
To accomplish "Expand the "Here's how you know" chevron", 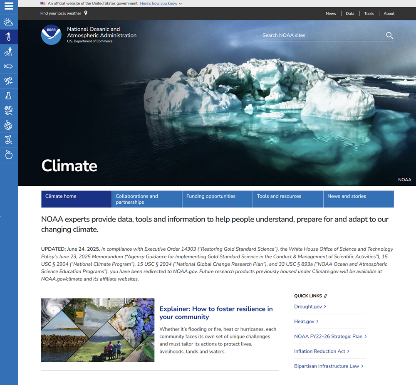I will tap(181, 4).
